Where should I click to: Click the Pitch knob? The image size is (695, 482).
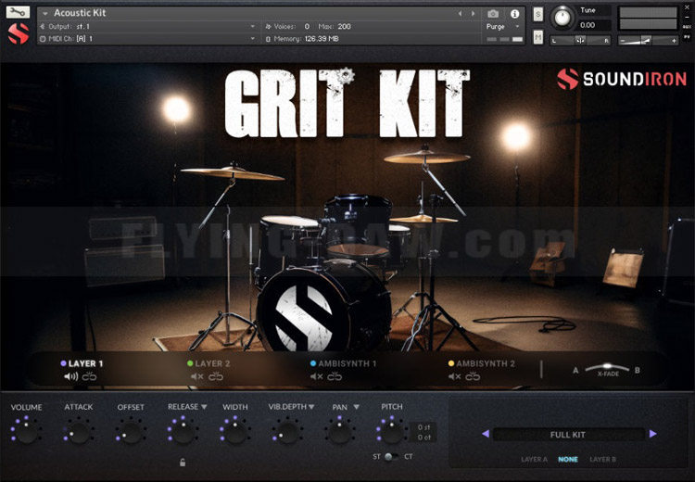pyautogui.click(x=392, y=431)
